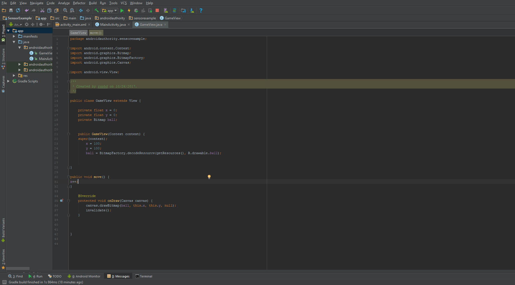Expand the manifests folder in project tree
515x285 pixels.
[14, 36]
